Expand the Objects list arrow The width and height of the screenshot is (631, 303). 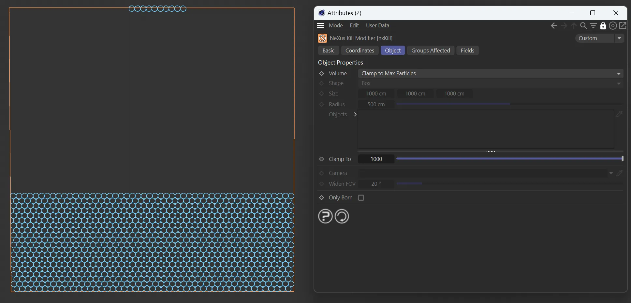point(355,114)
